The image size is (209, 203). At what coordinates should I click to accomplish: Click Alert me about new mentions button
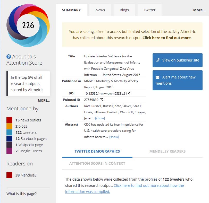177,80
